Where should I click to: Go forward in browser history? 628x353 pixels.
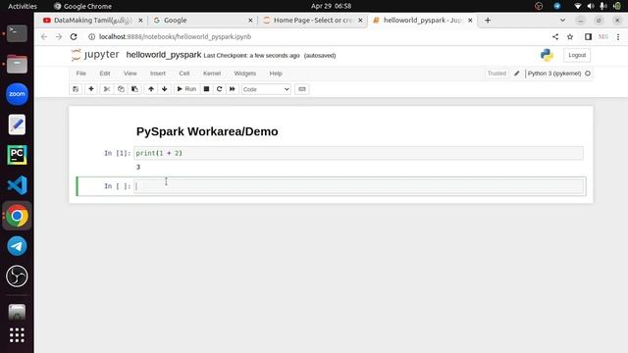[59, 37]
